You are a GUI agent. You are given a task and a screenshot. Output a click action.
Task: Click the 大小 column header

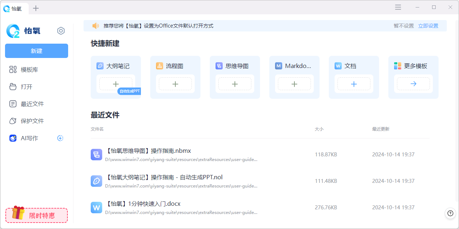(x=319, y=129)
